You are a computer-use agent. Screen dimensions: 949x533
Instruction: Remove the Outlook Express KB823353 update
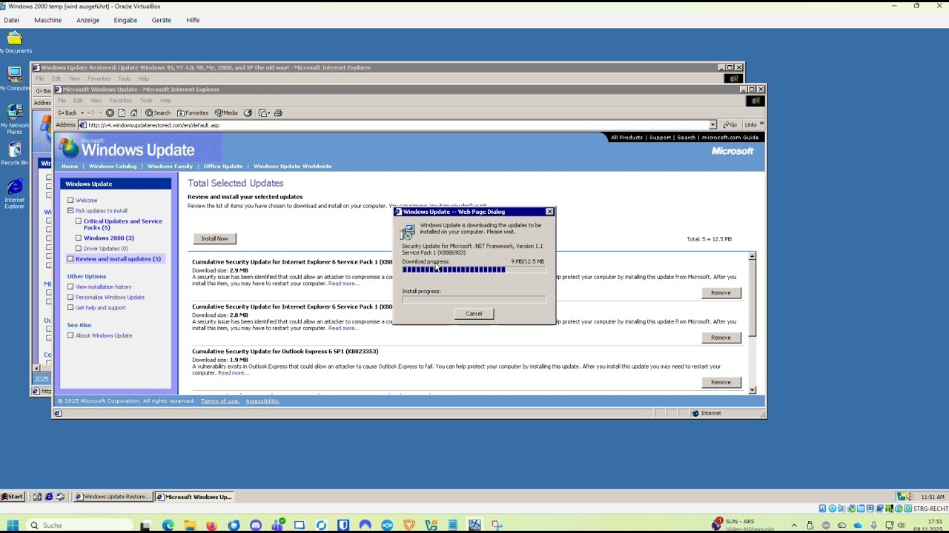pyautogui.click(x=721, y=382)
